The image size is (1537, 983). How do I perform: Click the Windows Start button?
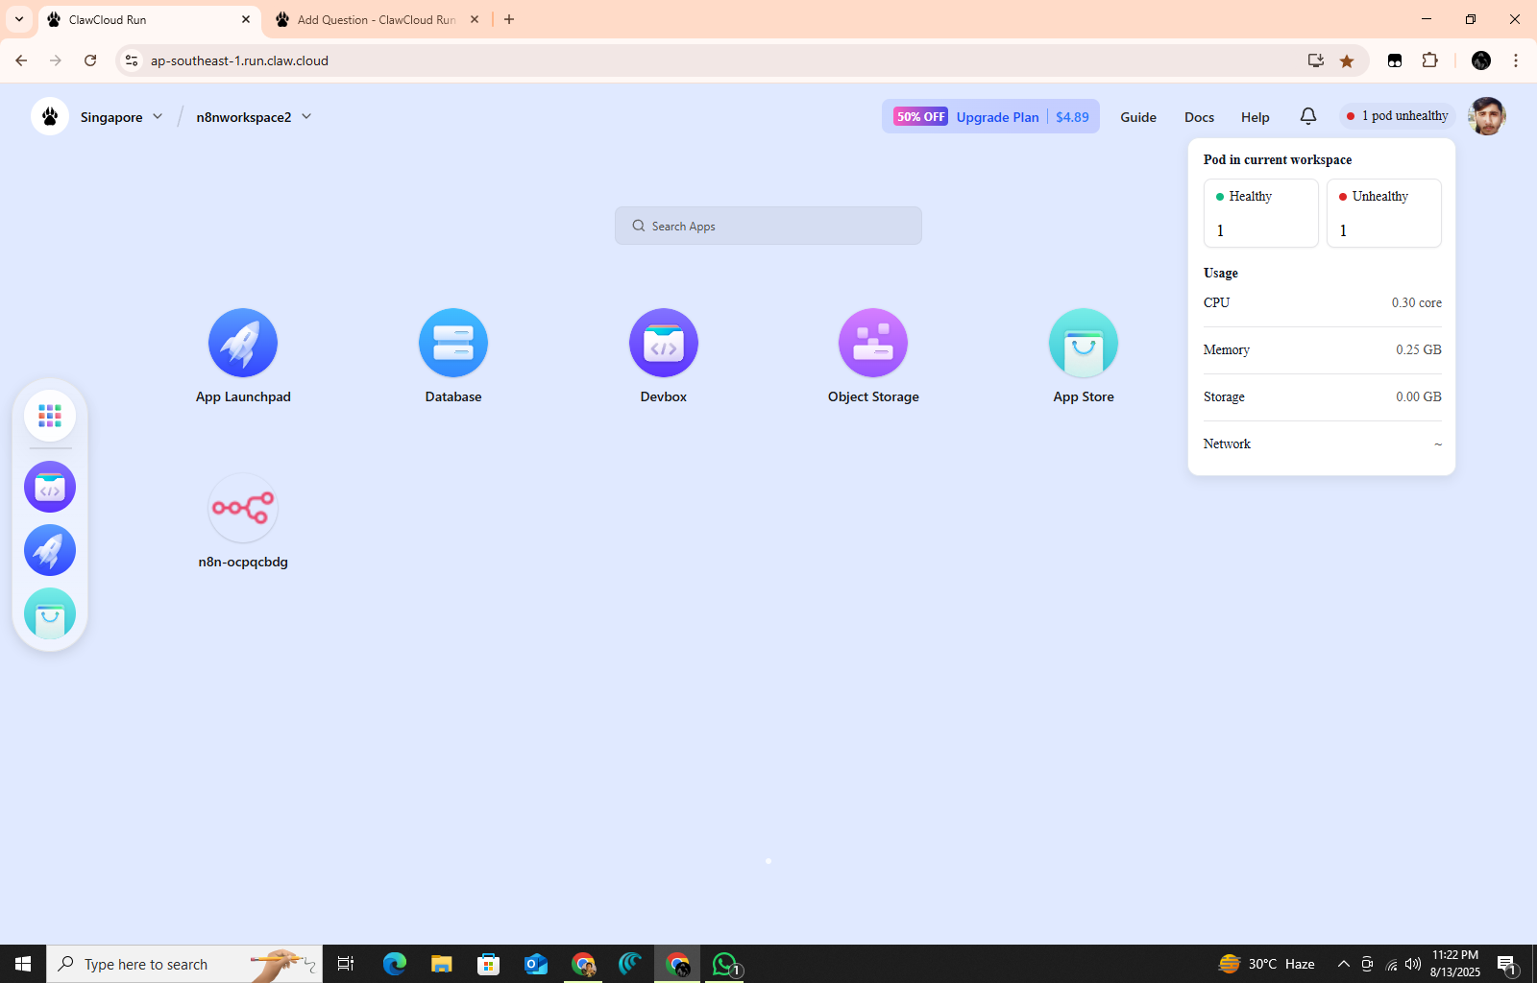coord(23,964)
